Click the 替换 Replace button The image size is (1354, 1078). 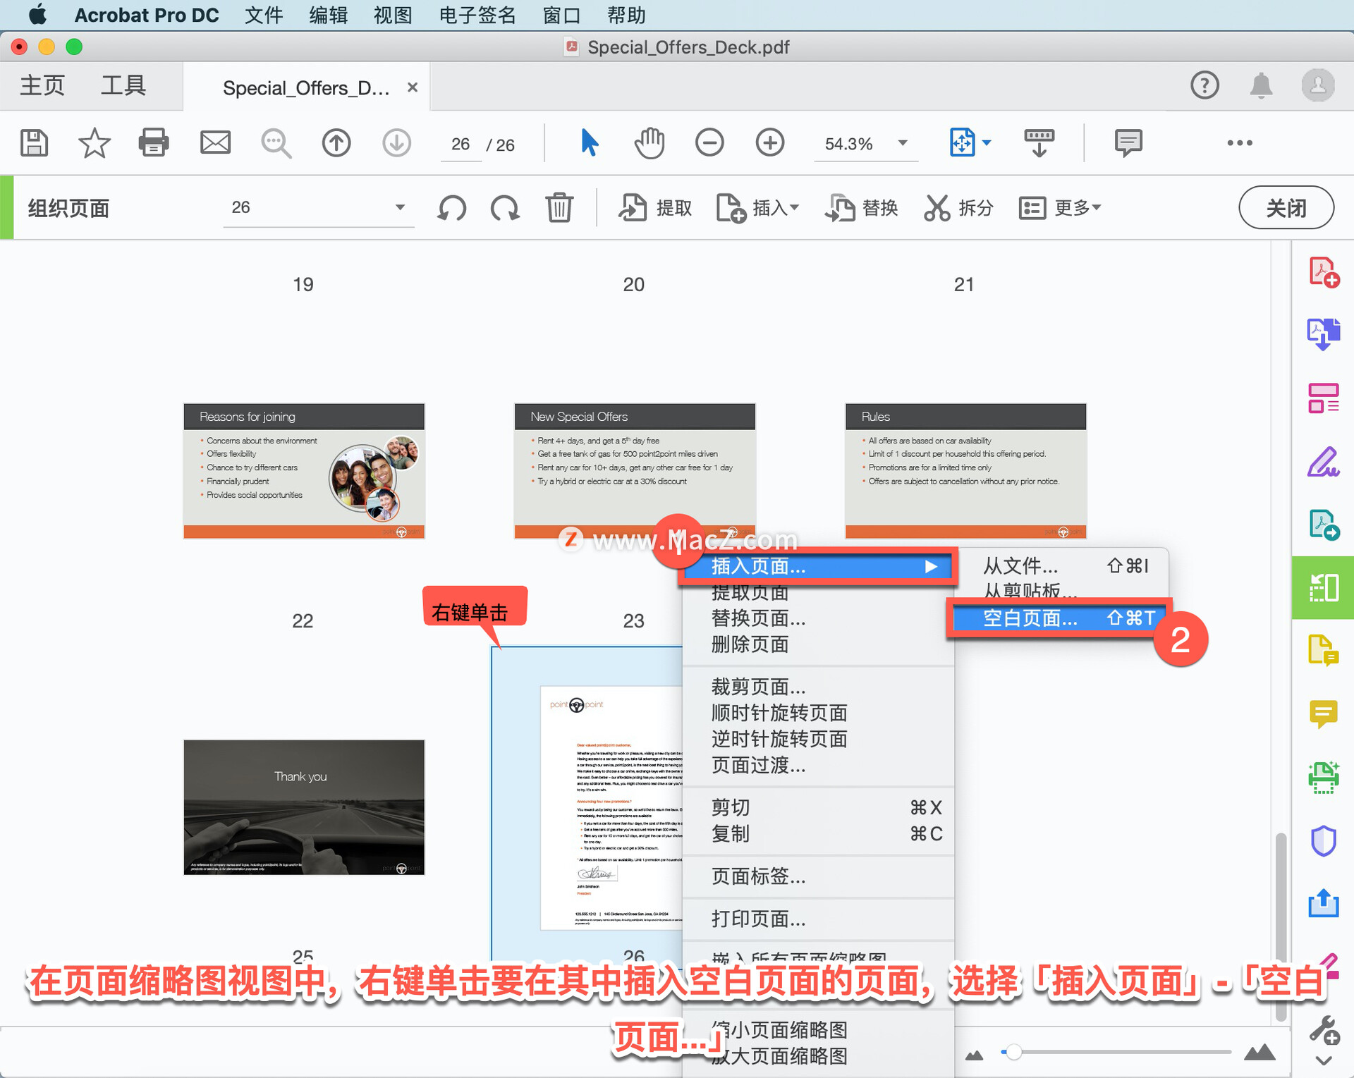click(862, 208)
